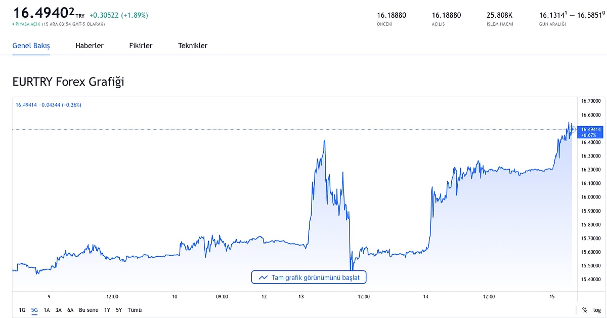This screenshot has height=318, width=607.
Task: Click the blue 16.49414 price label
Action: (x=591, y=132)
